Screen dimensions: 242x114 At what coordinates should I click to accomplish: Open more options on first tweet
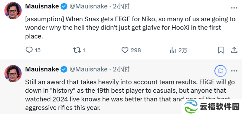click(x=234, y=8)
